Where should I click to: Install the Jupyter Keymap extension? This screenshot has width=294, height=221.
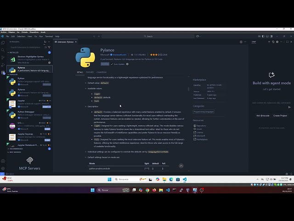pos(47,140)
